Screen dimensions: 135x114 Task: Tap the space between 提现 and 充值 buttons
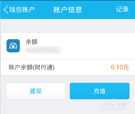(68, 91)
